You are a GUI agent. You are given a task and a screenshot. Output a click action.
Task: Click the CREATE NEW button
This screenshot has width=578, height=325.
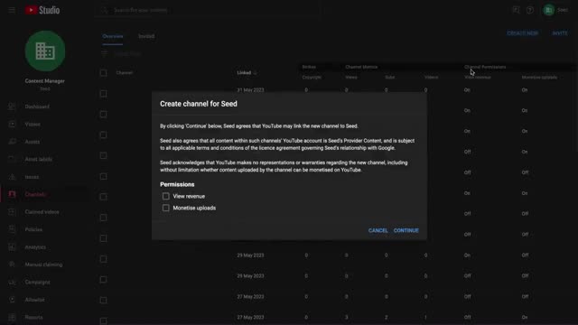522,33
